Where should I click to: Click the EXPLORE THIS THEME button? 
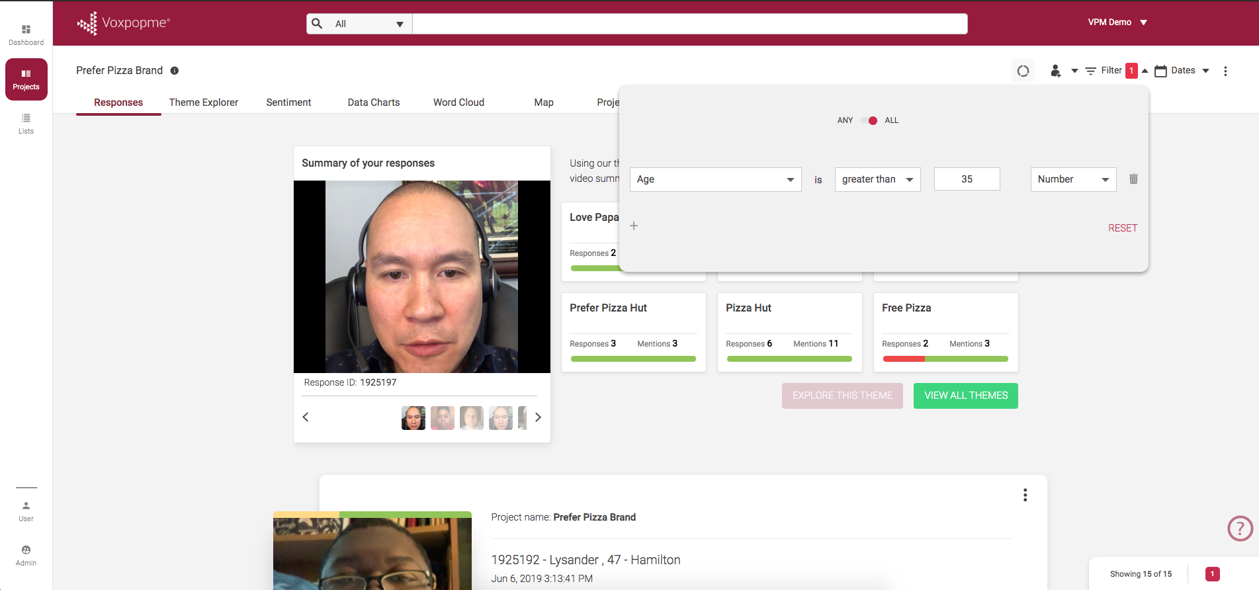click(842, 396)
